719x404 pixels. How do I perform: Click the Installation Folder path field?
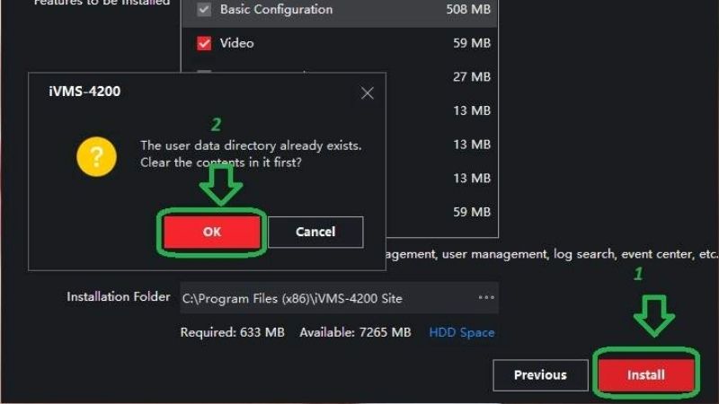coord(324,298)
